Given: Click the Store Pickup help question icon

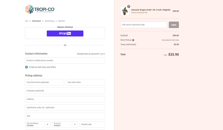Looking at the screenshot, I should point(133,40).
